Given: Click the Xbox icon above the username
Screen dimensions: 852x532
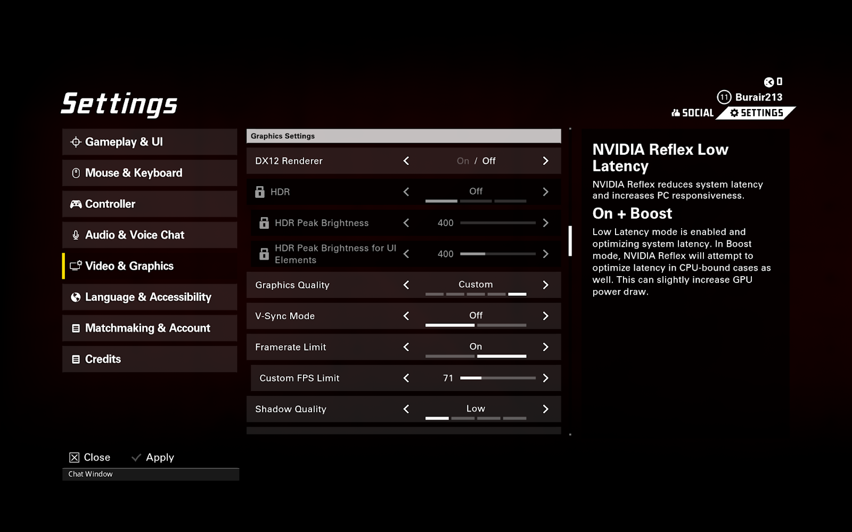Looking at the screenshot, I should [769, 82].
